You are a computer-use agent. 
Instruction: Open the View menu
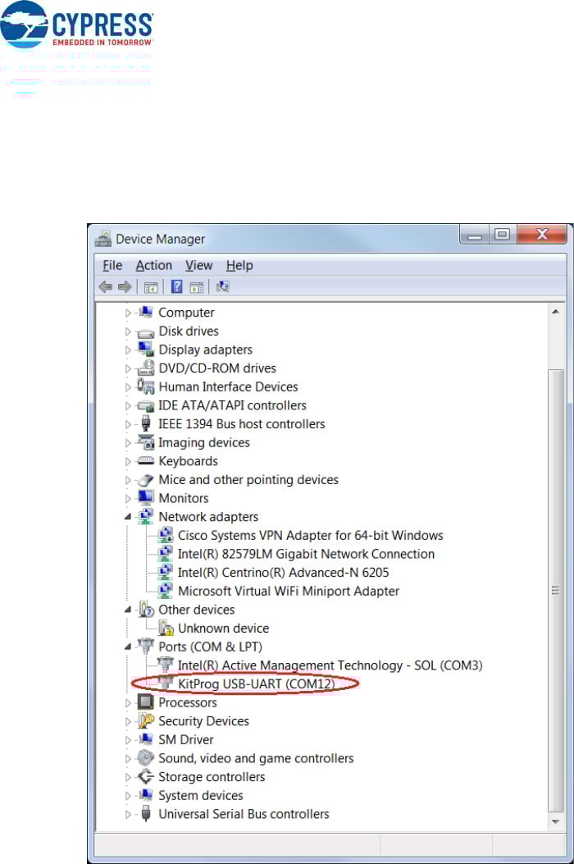coord(198,265)
